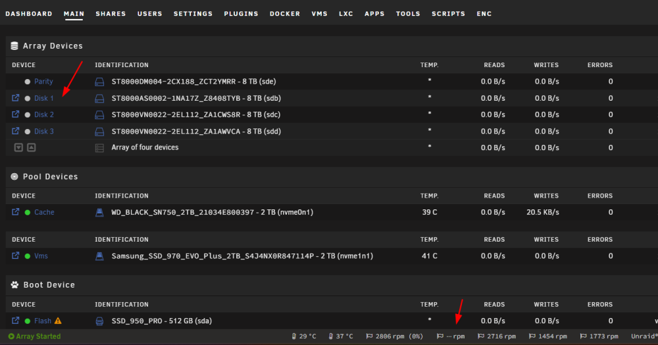658x345 pixels.
Task: Click the 1454 rpm fan reading
Action: point(548,336)
